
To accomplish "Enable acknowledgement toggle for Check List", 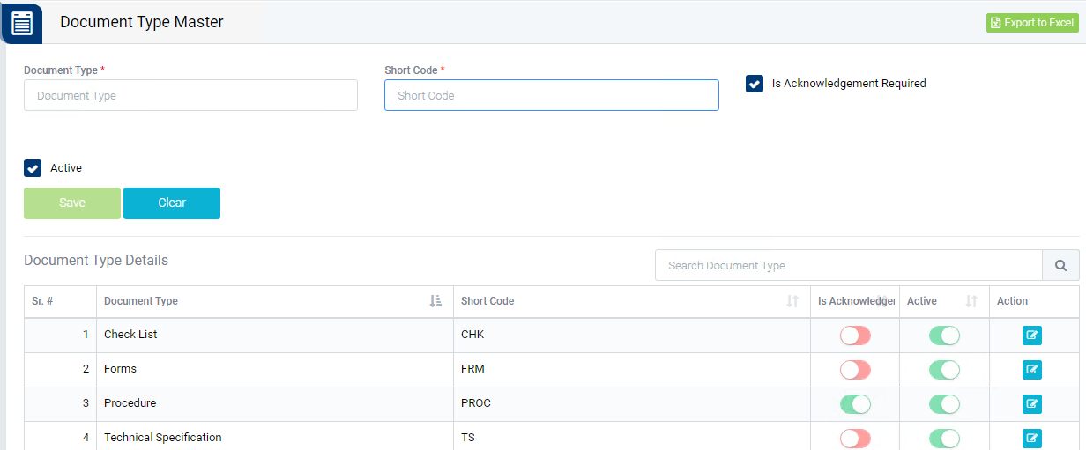I will 855,336.
